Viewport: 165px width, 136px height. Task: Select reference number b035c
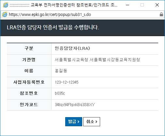point(60,93)
